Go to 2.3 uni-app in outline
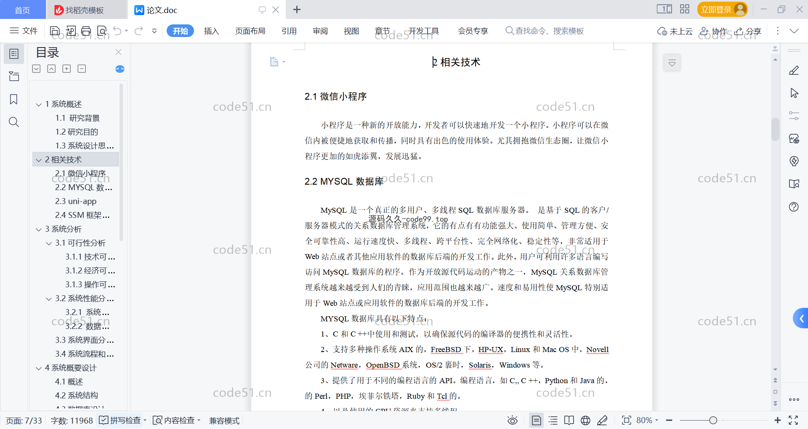Viewport: 808px width, 429px height. coord(76,201)
